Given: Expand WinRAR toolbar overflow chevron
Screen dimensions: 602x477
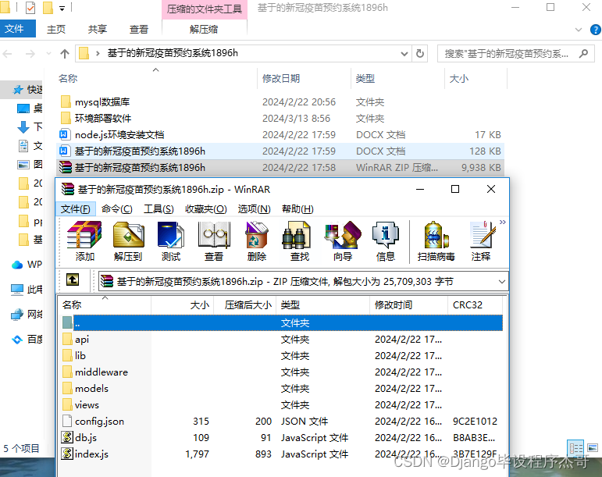Looking at the screenshot, I should point(503,222).
